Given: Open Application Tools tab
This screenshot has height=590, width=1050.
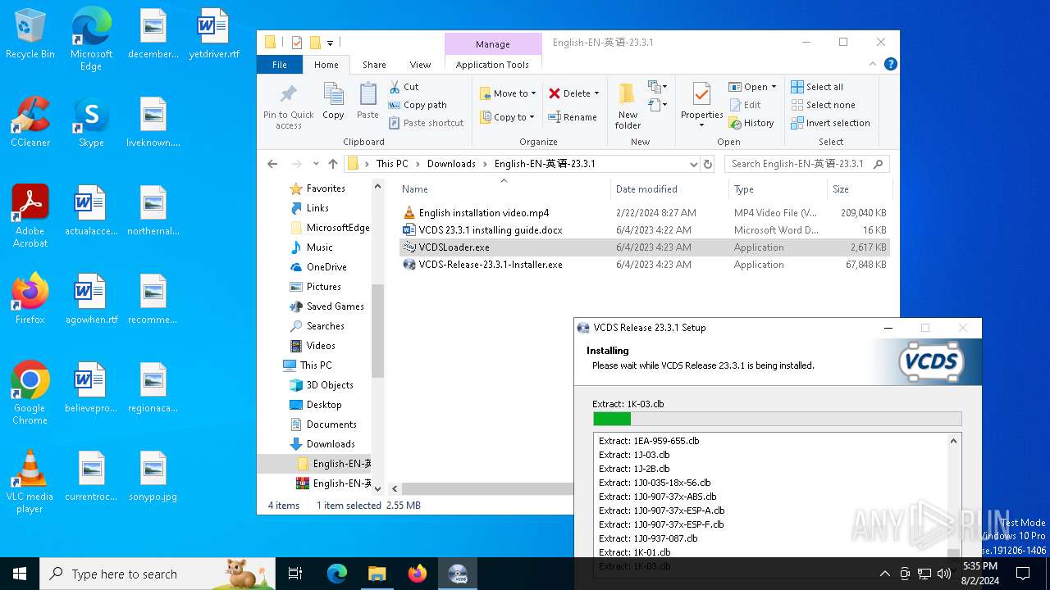Looking at the screenshot, I should (492, 65).
